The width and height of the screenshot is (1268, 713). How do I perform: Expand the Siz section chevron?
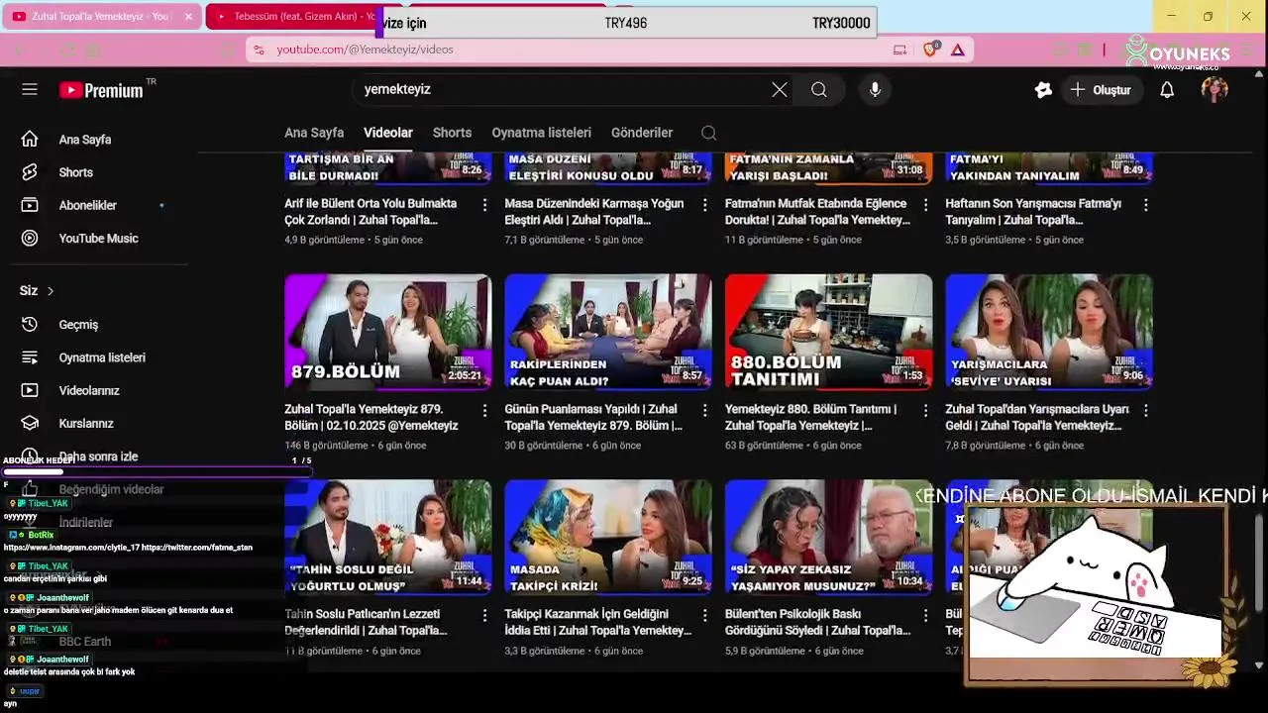[51, 291]
